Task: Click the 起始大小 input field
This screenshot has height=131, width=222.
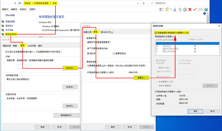Action: 187,72
